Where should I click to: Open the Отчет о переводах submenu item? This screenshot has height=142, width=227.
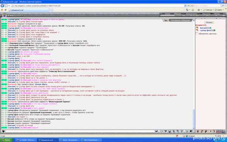199,16
